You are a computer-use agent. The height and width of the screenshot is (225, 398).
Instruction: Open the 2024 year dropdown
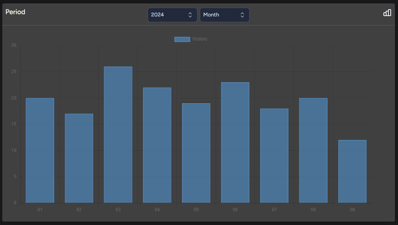point(172,15)
